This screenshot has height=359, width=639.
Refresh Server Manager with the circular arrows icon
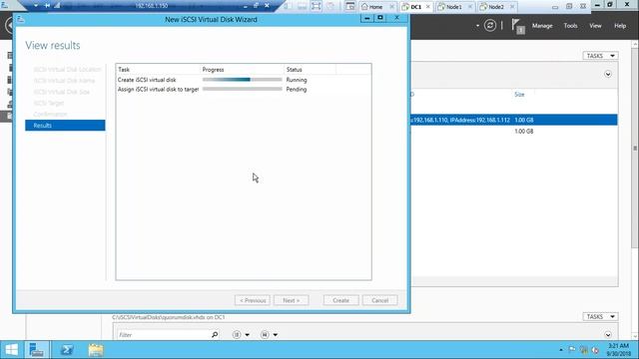pyautogui.click(x=490, y=26)
